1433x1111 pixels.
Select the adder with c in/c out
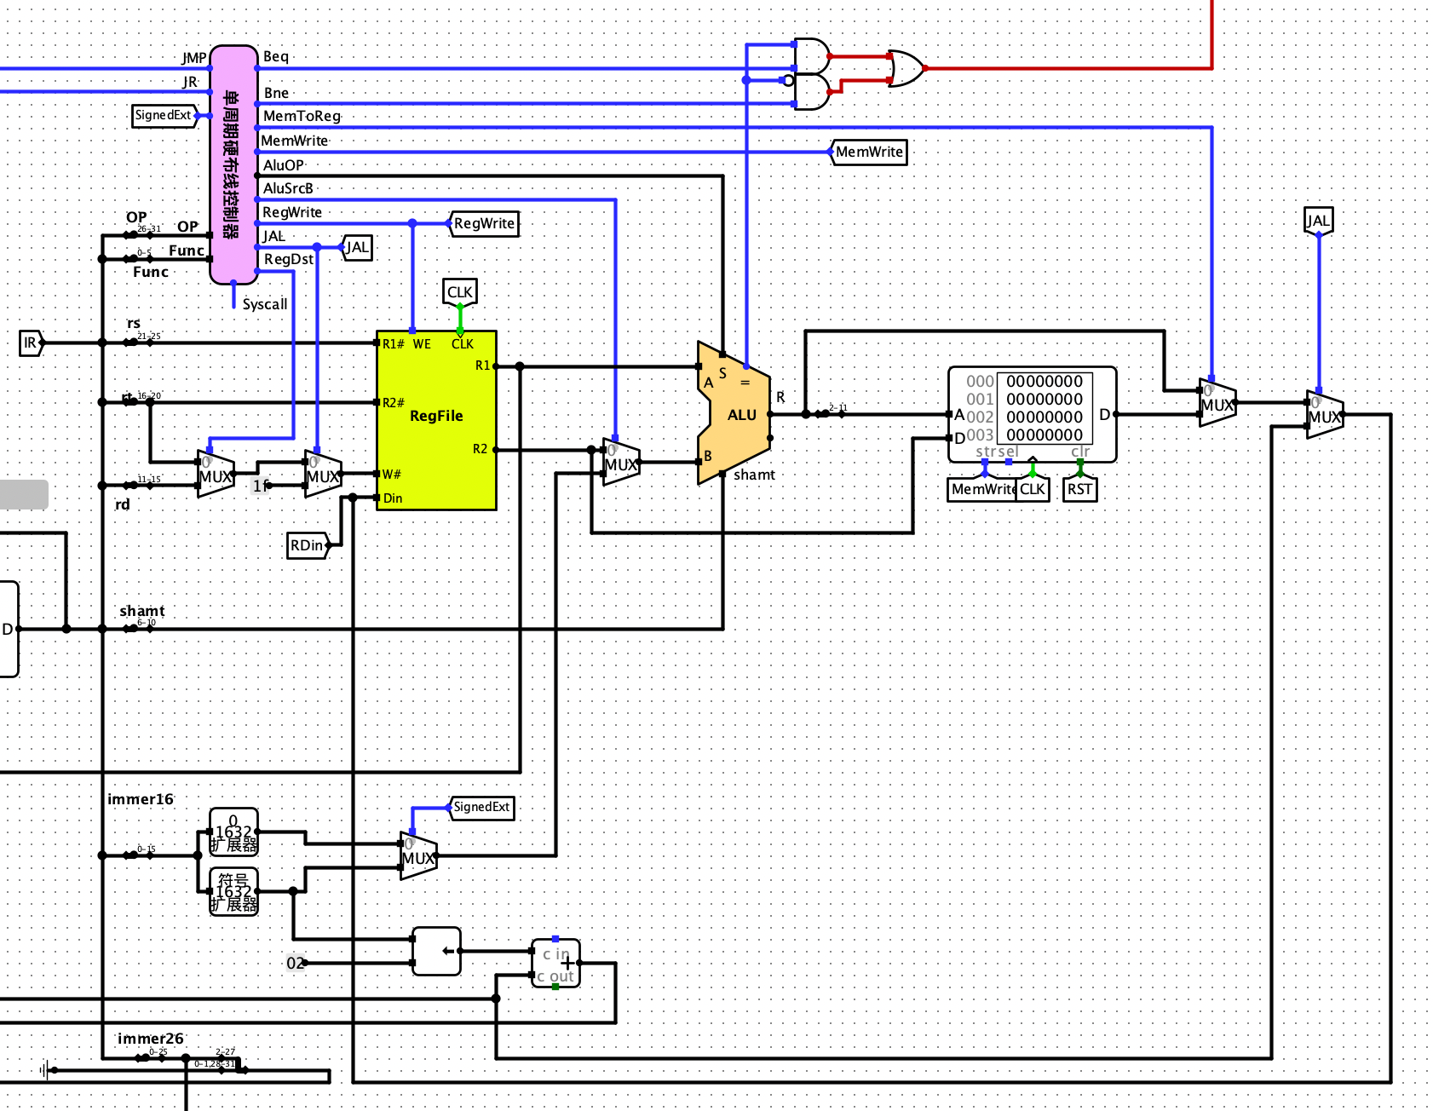[555, 964]
